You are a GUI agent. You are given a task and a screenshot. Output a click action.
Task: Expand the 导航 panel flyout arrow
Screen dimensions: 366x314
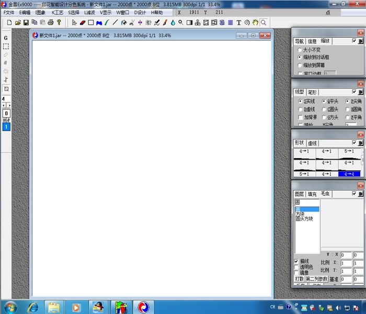click(361, 41)
